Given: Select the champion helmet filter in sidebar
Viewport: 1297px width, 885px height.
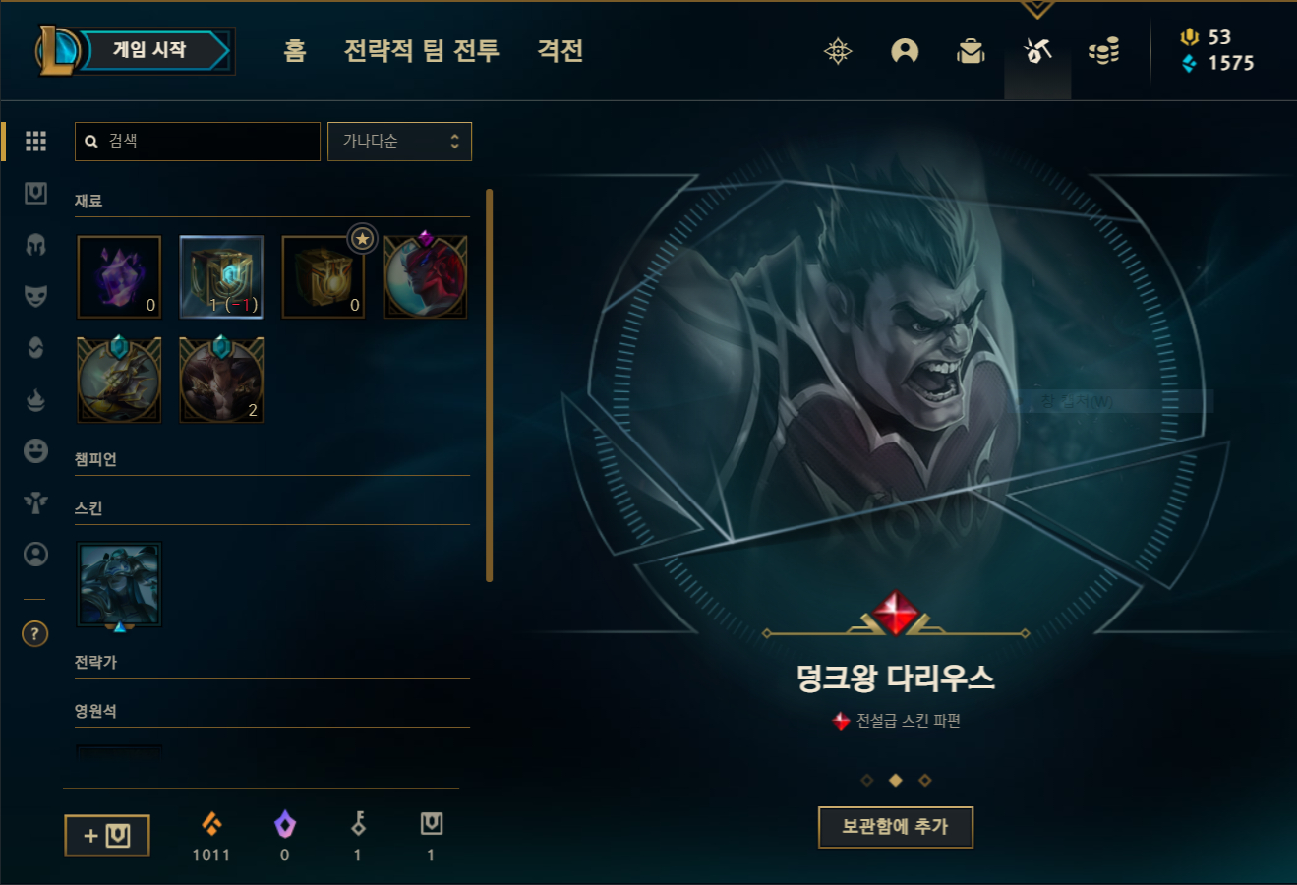Looking at the screenshot, I should point(35,244).
